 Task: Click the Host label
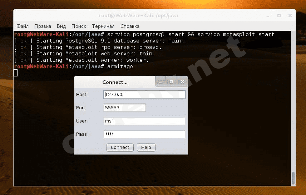point(81,95)
